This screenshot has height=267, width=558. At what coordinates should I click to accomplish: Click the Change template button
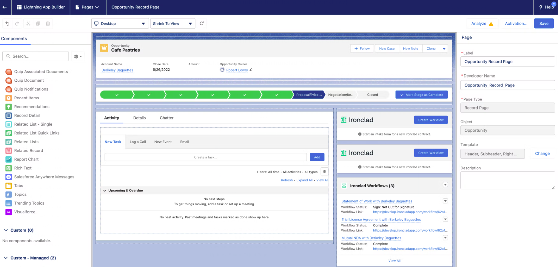point(542,154)
